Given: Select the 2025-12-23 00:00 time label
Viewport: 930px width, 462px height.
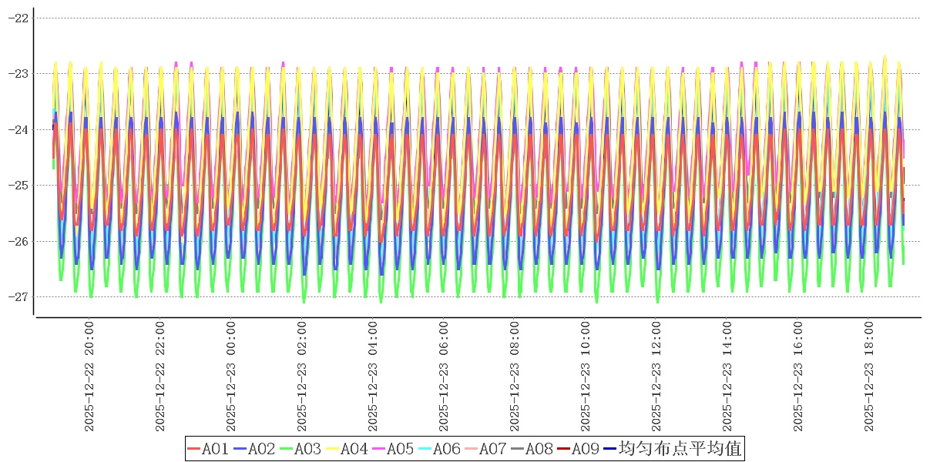Looking at the screenshot, I should (x=231, y=377).
